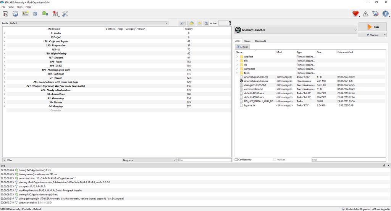391x211 pixels.
Task: Open Settings wrench and screwdriver icon
Action: pos(65,14)
